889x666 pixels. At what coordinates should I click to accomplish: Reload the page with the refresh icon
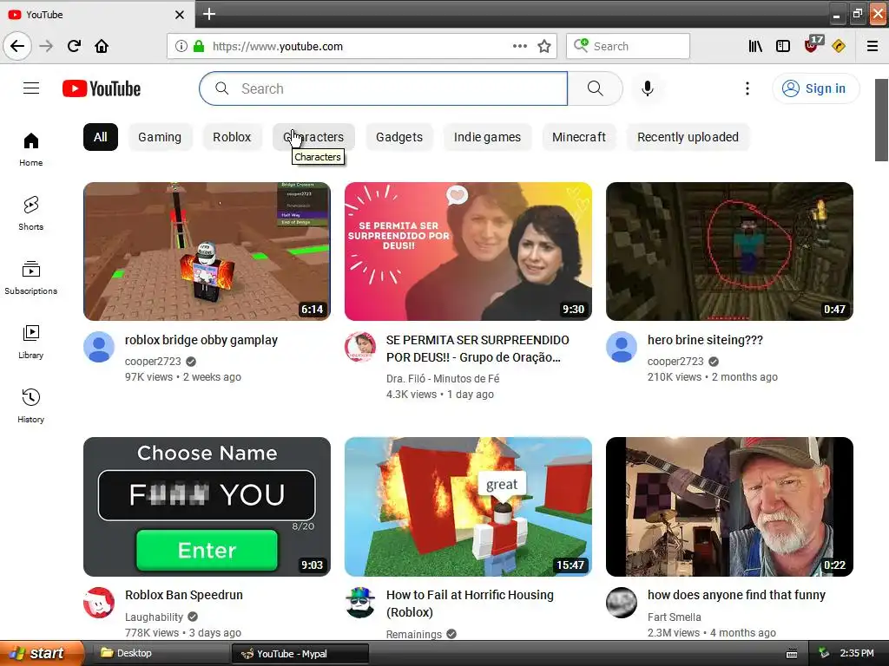point(74,46)
